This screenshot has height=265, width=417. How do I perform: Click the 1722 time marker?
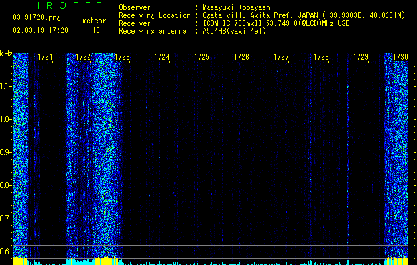point(83,57)
